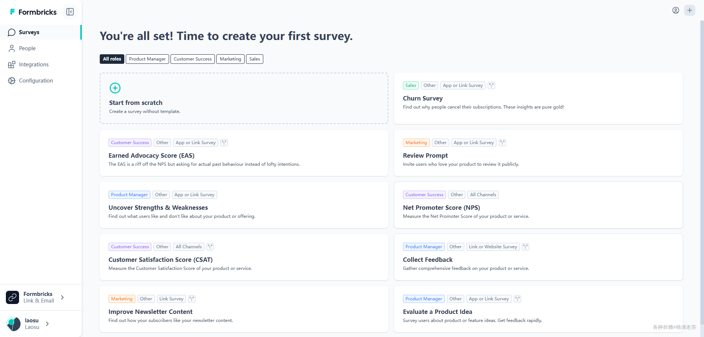
Task: Expand the Formbricks Link & Email chevron
Action: point(62,297)
